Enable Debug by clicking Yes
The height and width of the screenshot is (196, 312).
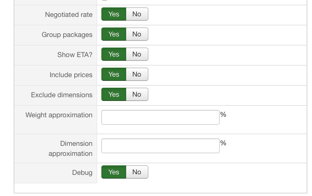click(114, 172)
